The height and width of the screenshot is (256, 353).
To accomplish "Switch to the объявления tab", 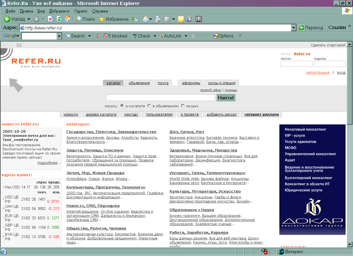I will pyautogui.click(x=139, y=83).
